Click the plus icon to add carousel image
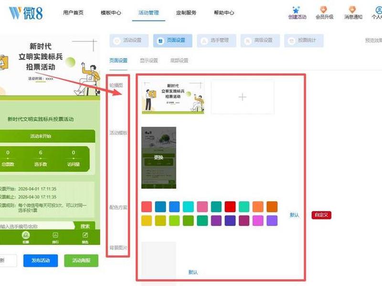Viewport: 382px width, 286px height. [243, 97]
